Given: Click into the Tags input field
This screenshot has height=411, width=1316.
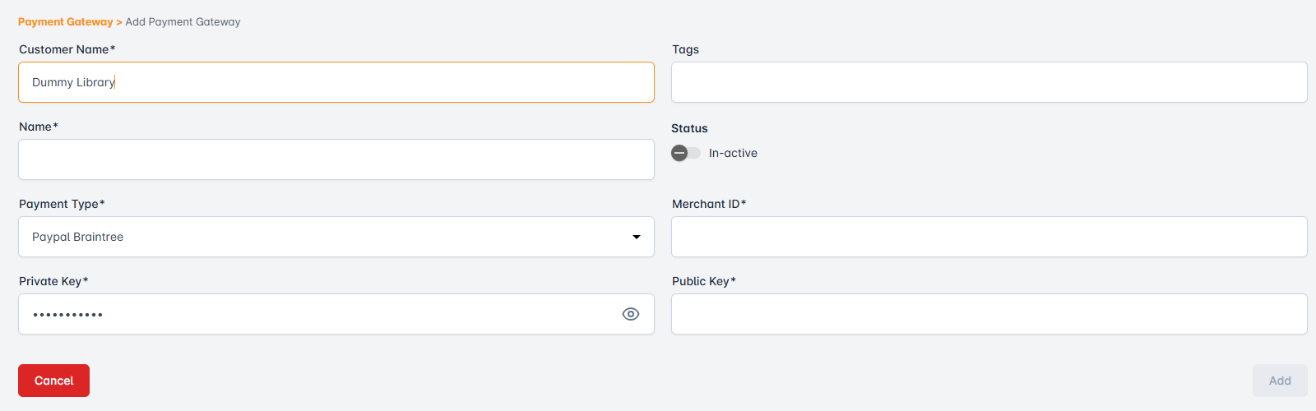Looking at the screenshot, I should coord(989,82).
